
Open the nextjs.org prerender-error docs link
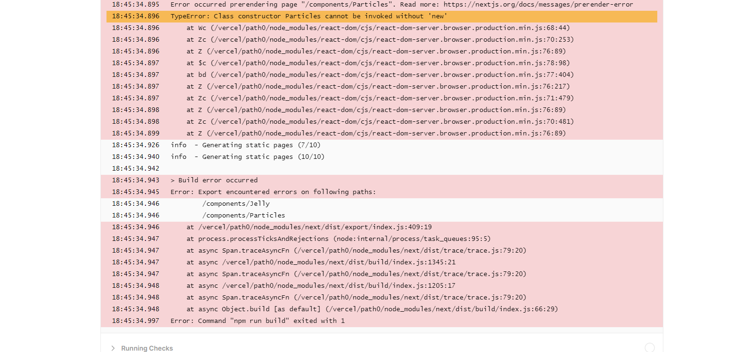(x=538, y=5)
